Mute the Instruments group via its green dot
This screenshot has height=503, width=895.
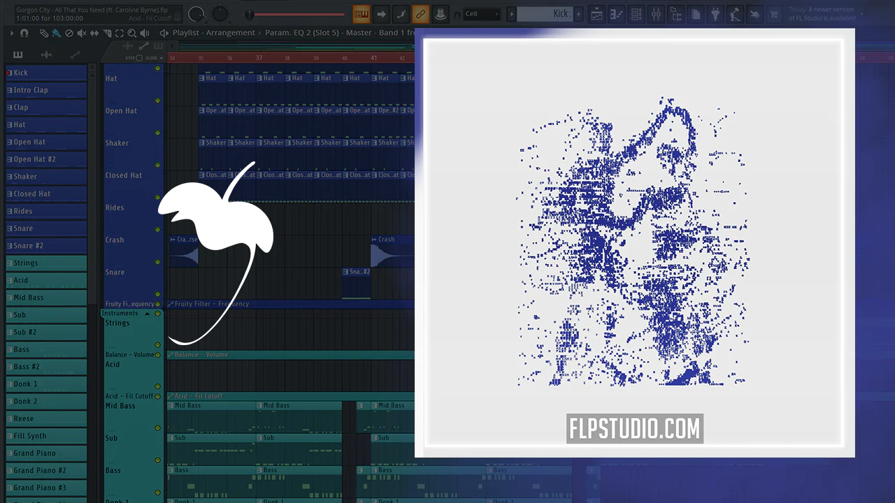click(x=158, y=314)
